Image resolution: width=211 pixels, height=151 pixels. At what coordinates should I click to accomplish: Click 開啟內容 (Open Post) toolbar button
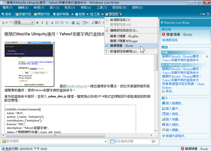click(x=42, y=14)
